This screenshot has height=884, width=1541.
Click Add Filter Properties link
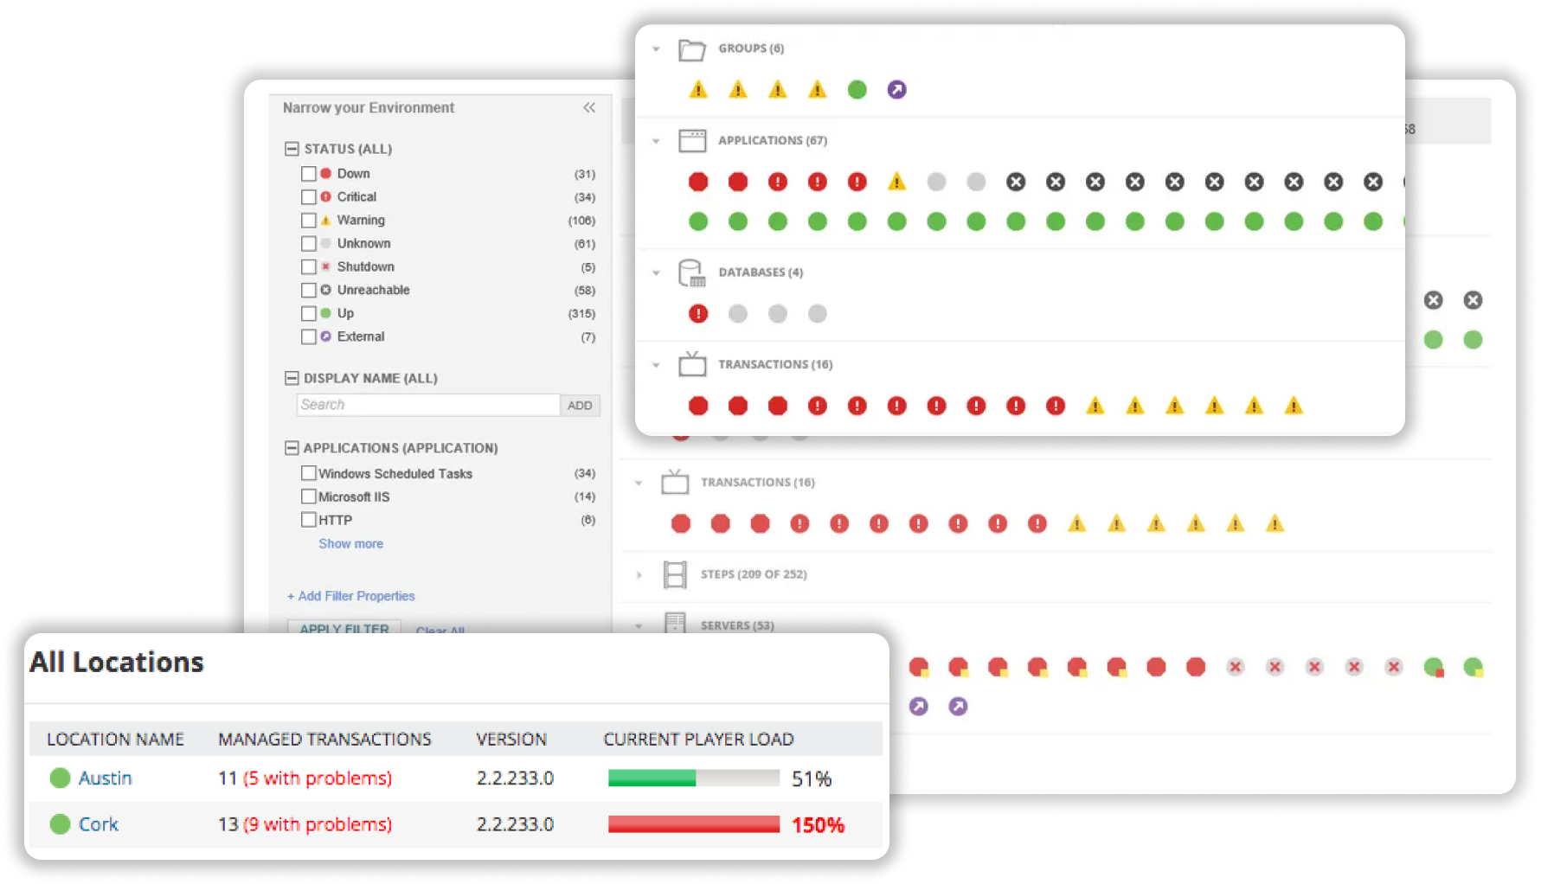click(x=351, y=596)
